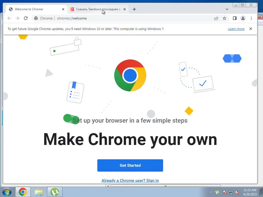Click the horizontal scrollbar at window bottom
Image resolution: width=263 pixels, height=197 pixels.
pyautogui.click(x=165, y=186)
